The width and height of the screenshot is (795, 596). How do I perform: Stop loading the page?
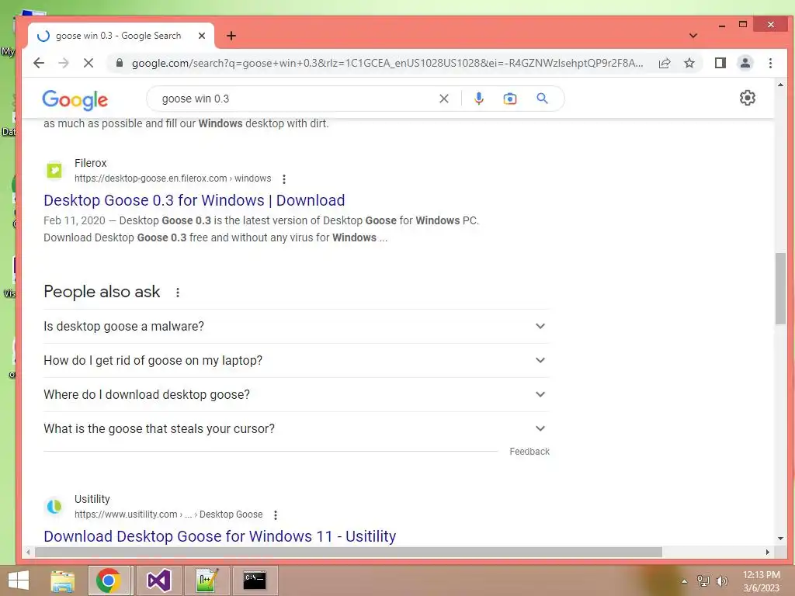pos(89,63)
